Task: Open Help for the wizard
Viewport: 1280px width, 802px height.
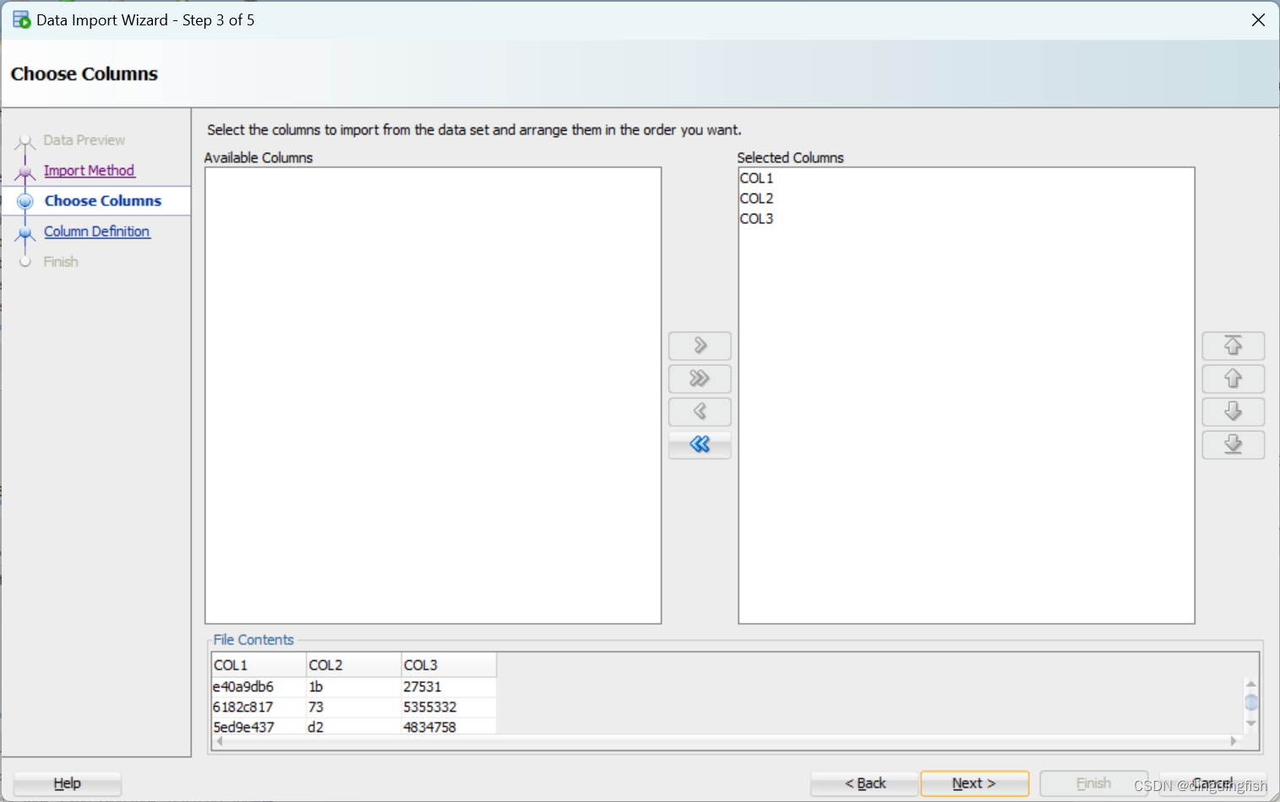Action: click(x=66, y=783)
